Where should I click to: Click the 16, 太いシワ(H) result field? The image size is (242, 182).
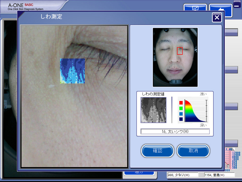click(x=175, y=131)
